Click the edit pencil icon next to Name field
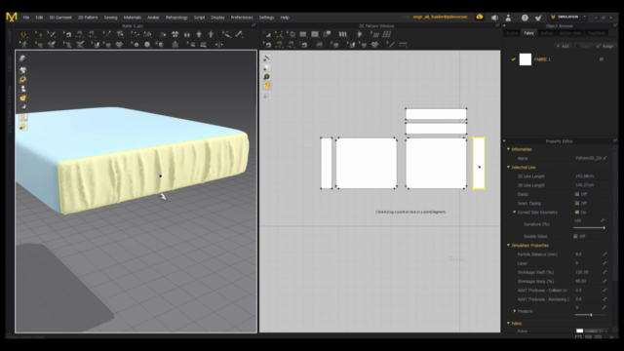 (604, 158)
